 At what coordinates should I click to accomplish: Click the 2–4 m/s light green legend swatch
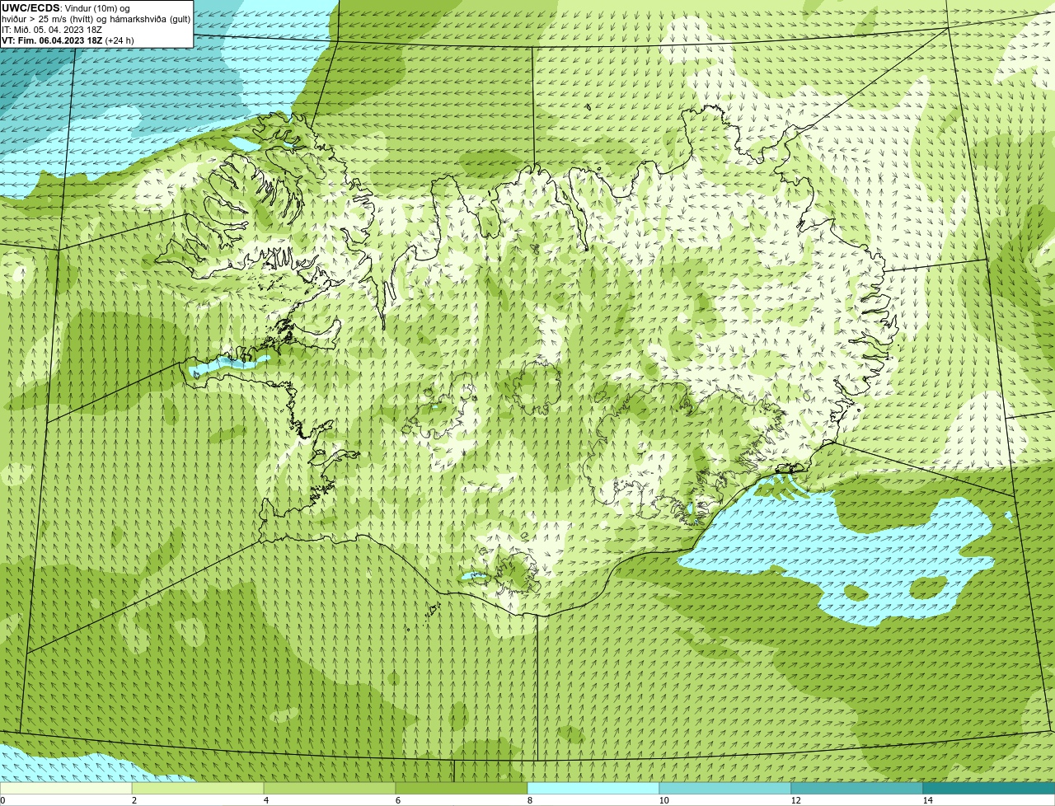pyautogui.click(x=198, y=789)
